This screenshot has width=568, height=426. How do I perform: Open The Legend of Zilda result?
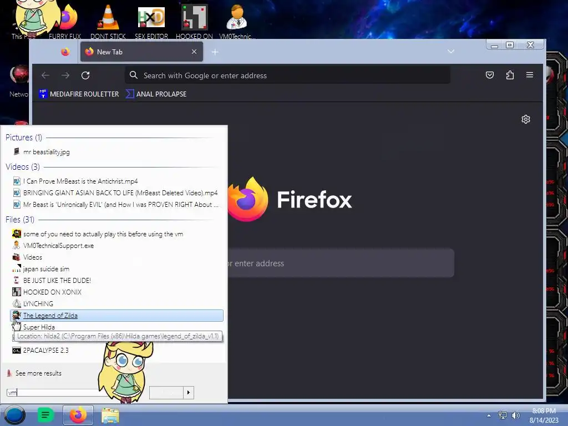click(x=116, y=316)
